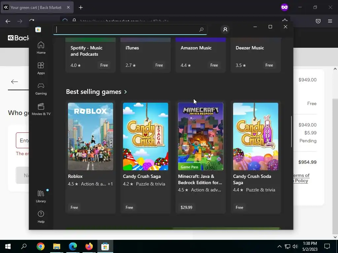The image size is (338, 253).
Task: Click Free button on Candy Crush Saga card
Action: (129, 208)
